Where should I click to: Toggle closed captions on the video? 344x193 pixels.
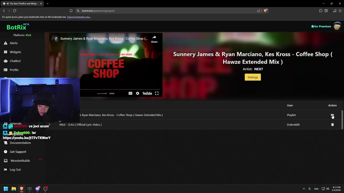tap(130, 93)
